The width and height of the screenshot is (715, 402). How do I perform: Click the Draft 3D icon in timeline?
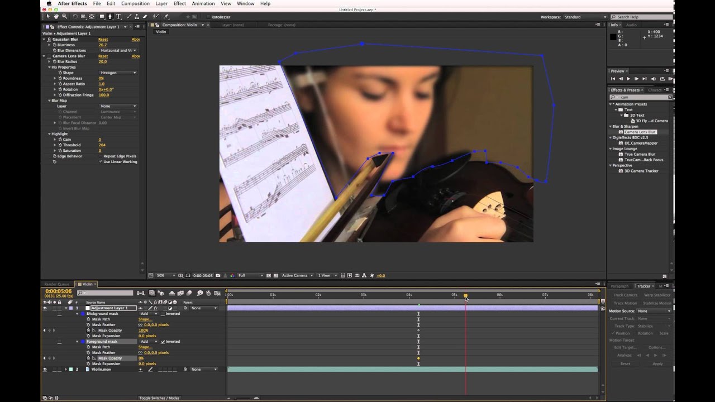pyautogui.click(x=161, y=293)
